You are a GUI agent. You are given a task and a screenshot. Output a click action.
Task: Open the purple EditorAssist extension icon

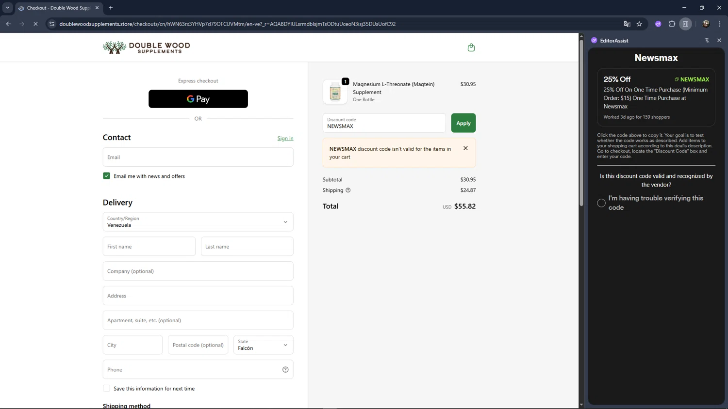(658, 24)
